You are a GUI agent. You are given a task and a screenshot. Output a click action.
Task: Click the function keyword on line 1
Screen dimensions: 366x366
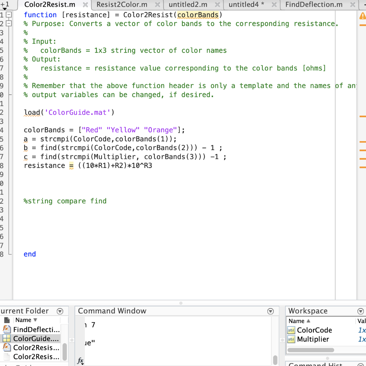click(x=40, y=15)
